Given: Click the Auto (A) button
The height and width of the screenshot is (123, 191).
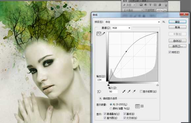Looking at the screenshot, I should point(177,41).
